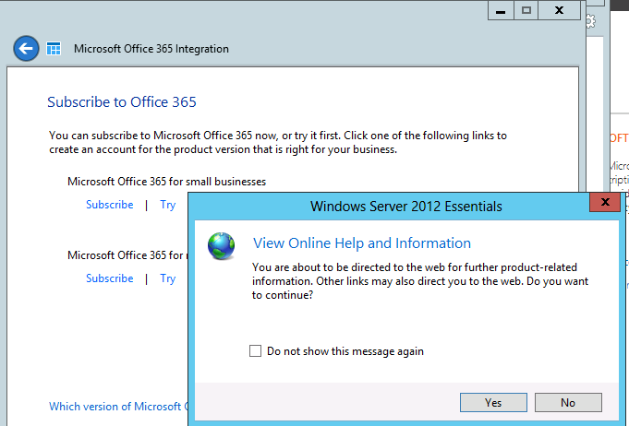This screenshot has width=629, height=426.
Task: Confirm with the Yes button
Action: pyautogui.click(x=493, y=402)
